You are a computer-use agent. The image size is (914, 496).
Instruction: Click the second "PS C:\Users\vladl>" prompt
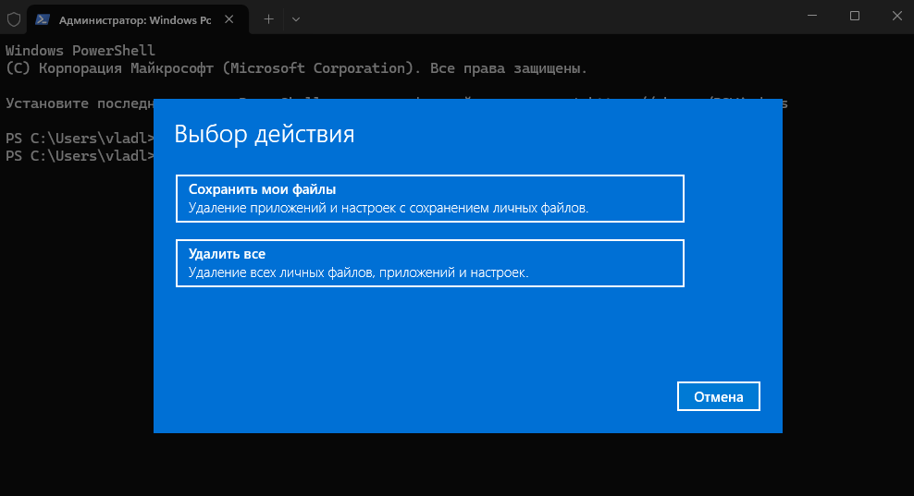pos(80,156)
